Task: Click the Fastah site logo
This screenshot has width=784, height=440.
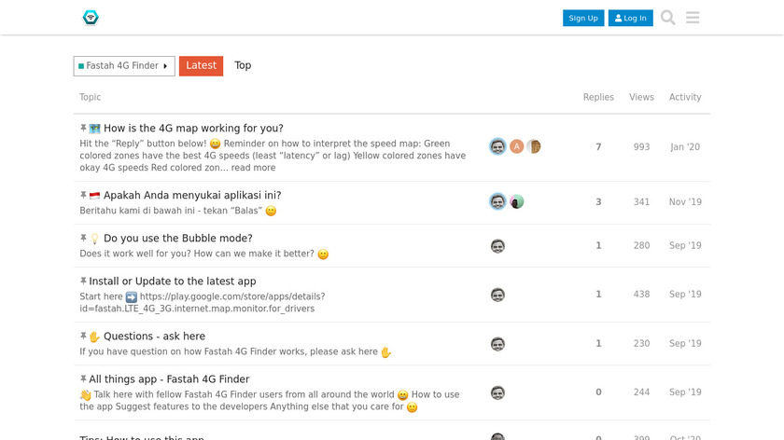Action: point(91,18)
